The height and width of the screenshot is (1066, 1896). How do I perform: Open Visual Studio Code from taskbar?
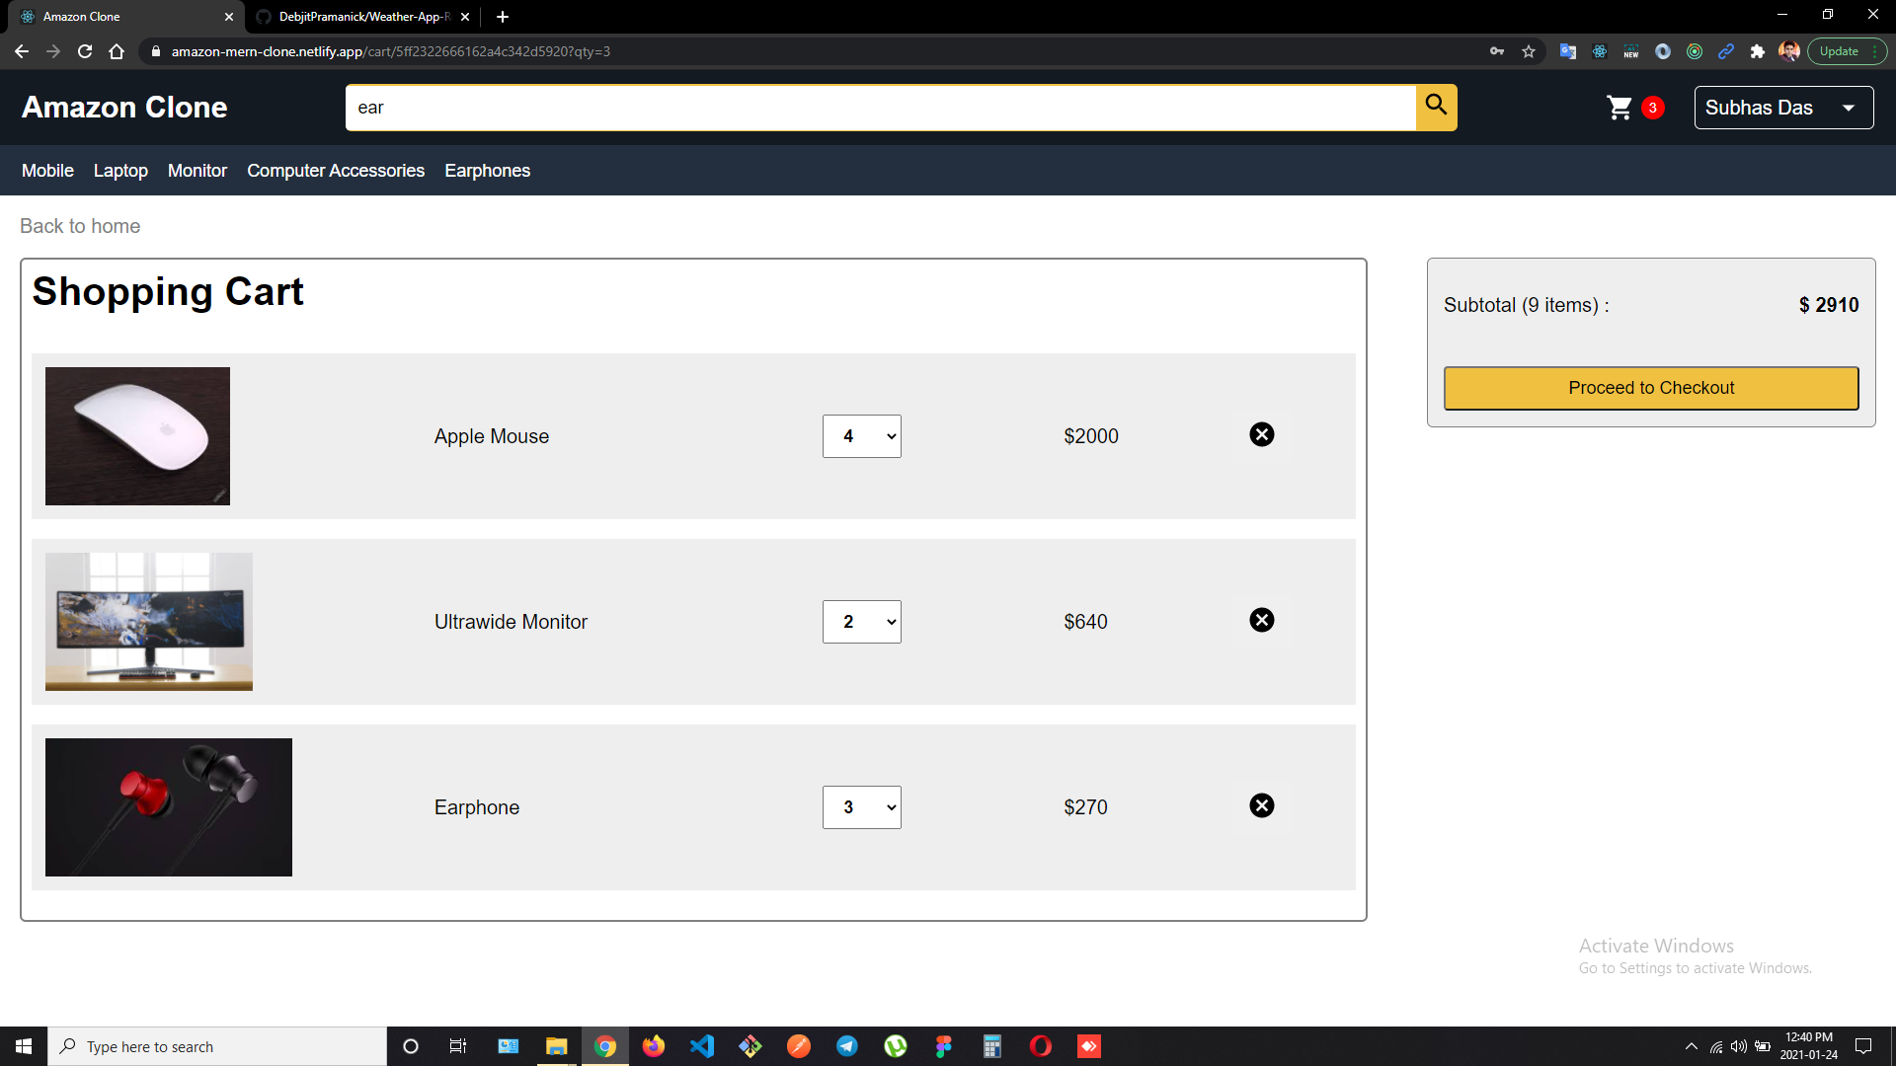coord(702,1046)
